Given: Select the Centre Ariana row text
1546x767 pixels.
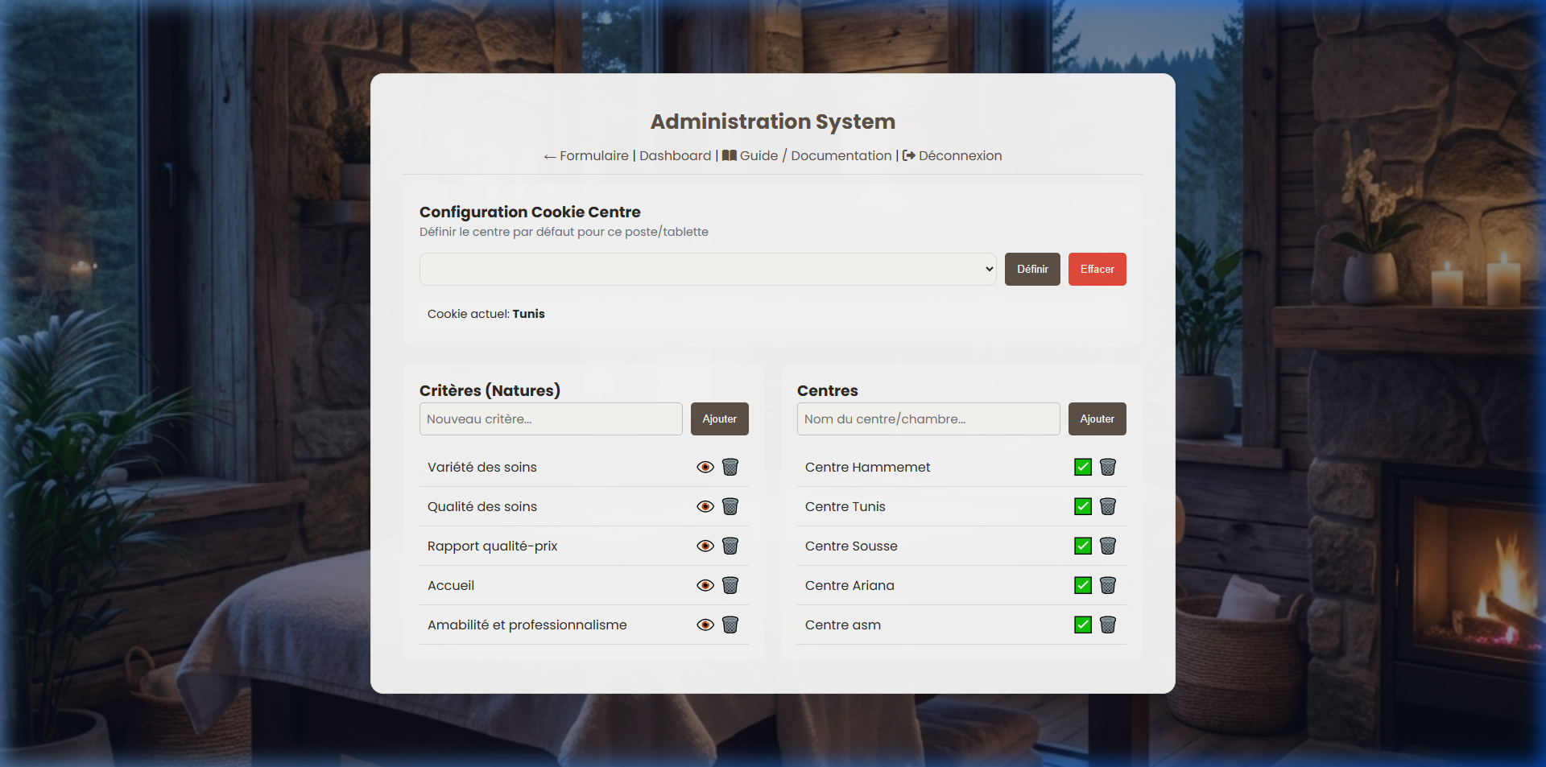Looking at the screenshot, I should click(849, 585).
